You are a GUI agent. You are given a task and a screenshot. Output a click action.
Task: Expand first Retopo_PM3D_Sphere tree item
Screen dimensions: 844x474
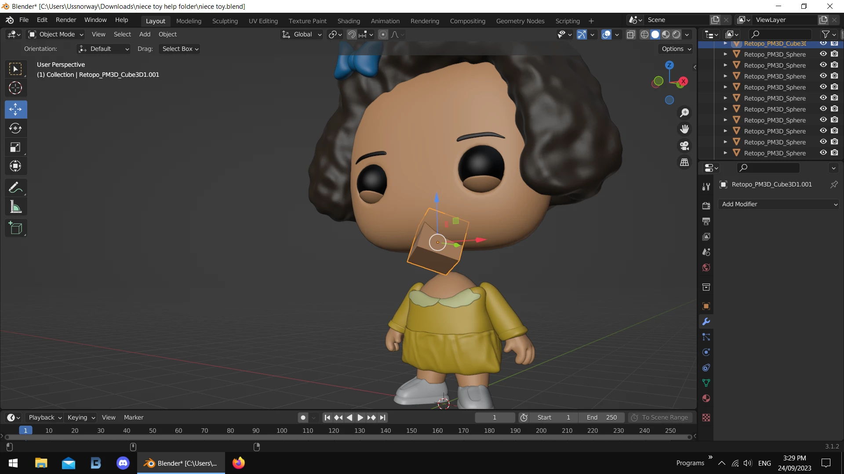coord(725,54)
